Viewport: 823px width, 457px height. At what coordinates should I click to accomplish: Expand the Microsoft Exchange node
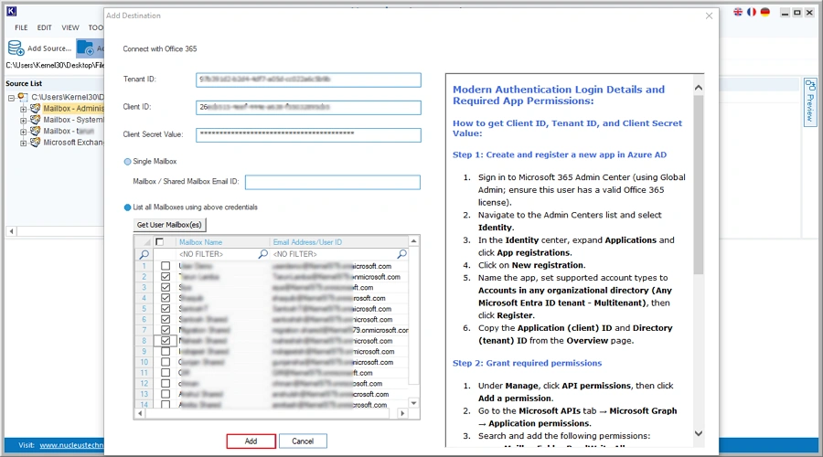click(x=23, y=143)
